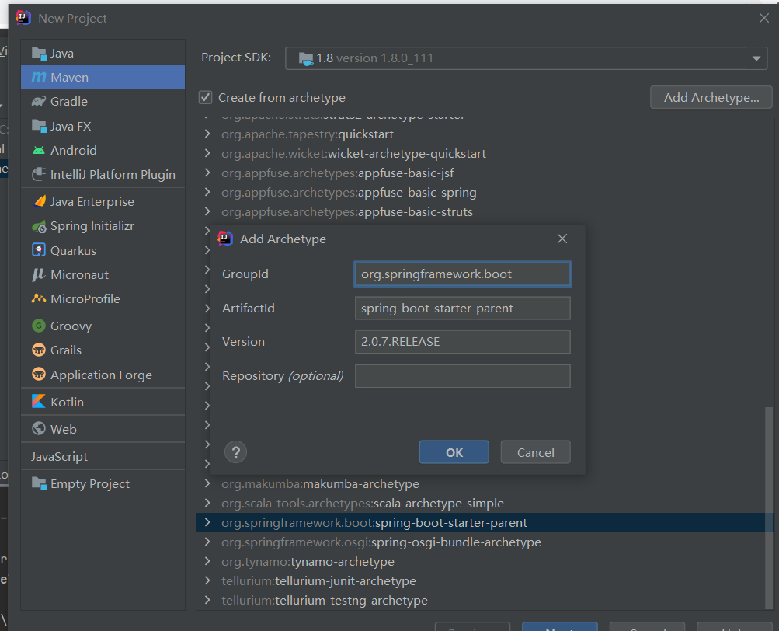Viewport: 779px width, 631px height.
Task: Click the Android robot icon
Action: pos(39,150)
